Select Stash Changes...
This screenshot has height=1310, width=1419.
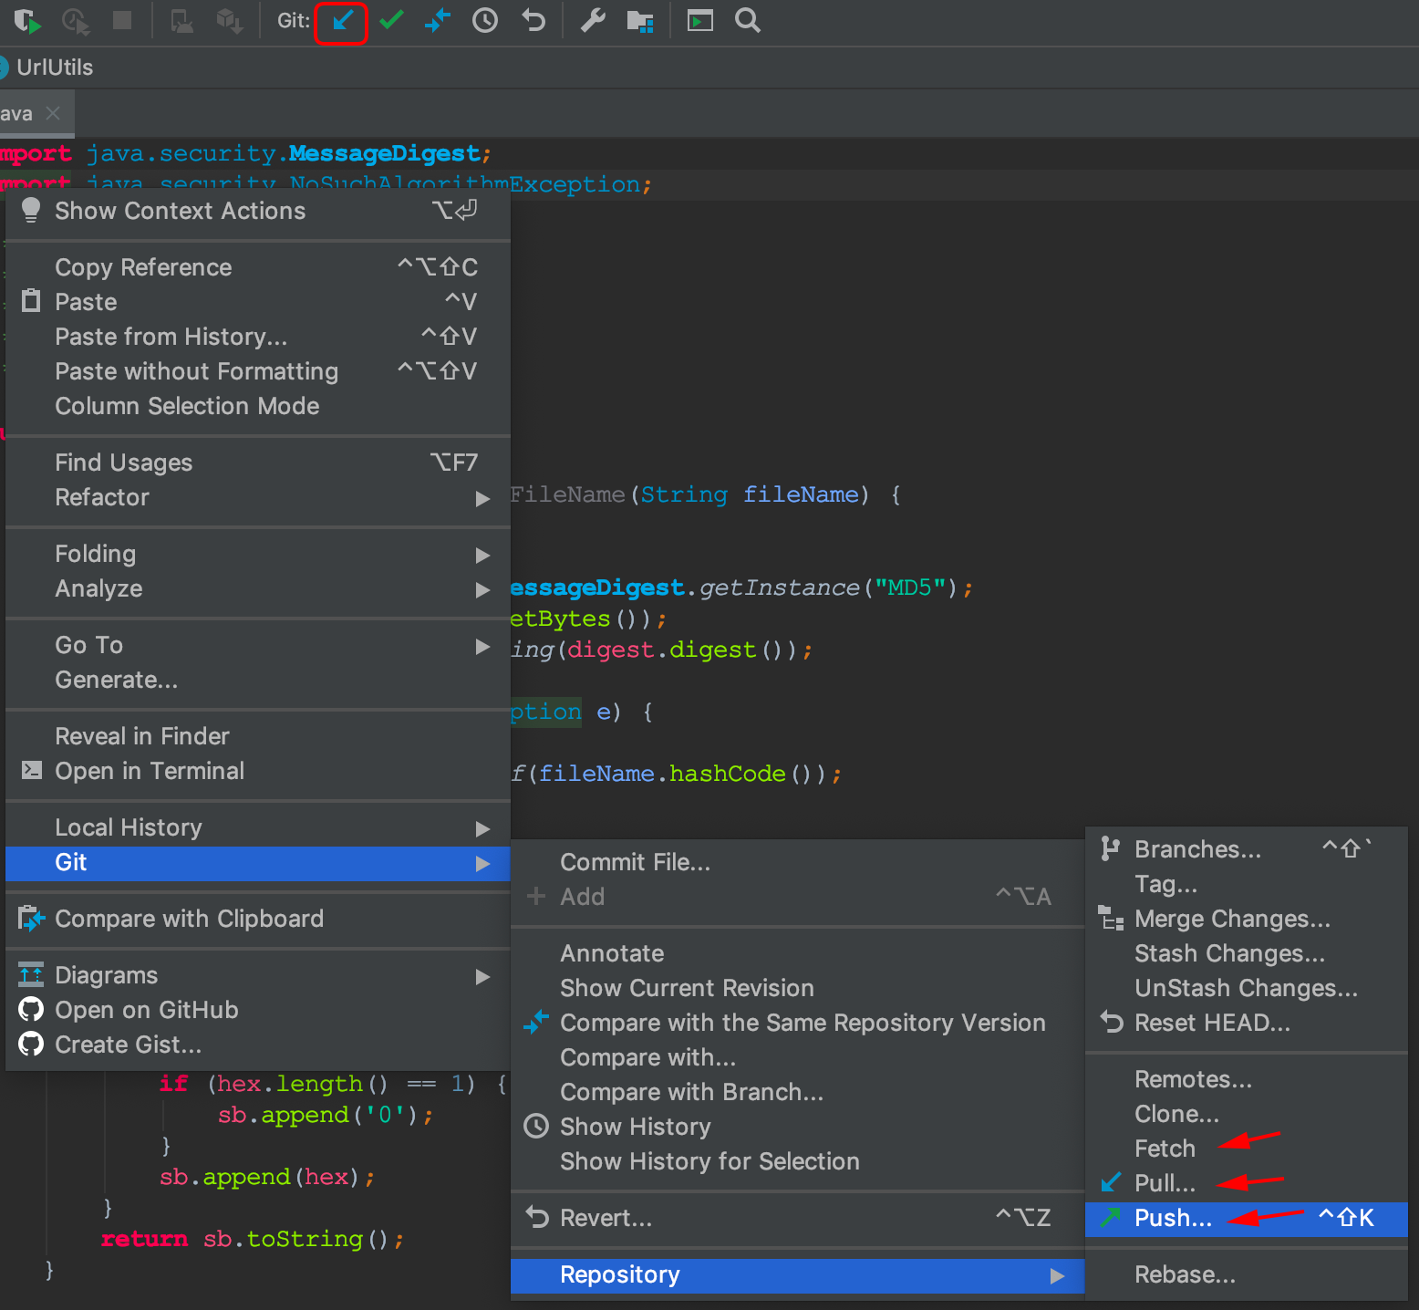[1247, 953]
